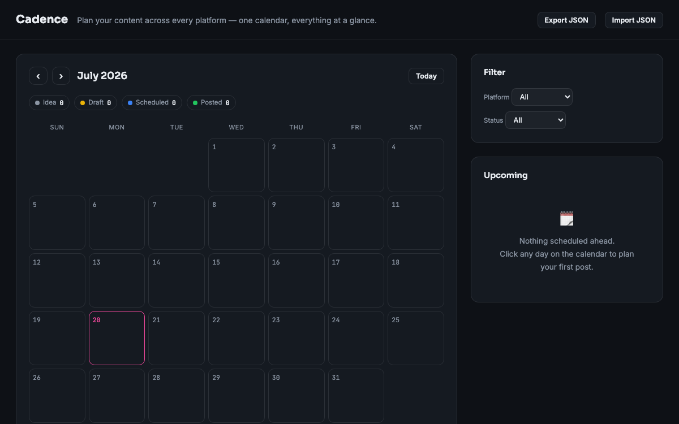
Task: Click the SAT weekday header
Action: click(416, 127)
